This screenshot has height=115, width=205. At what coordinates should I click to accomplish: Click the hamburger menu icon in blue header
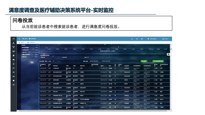(19, 39)
